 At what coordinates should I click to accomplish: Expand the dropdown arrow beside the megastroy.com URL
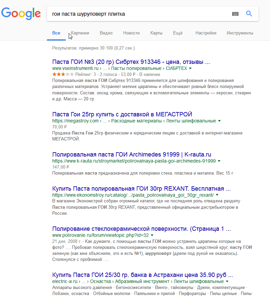219,121
